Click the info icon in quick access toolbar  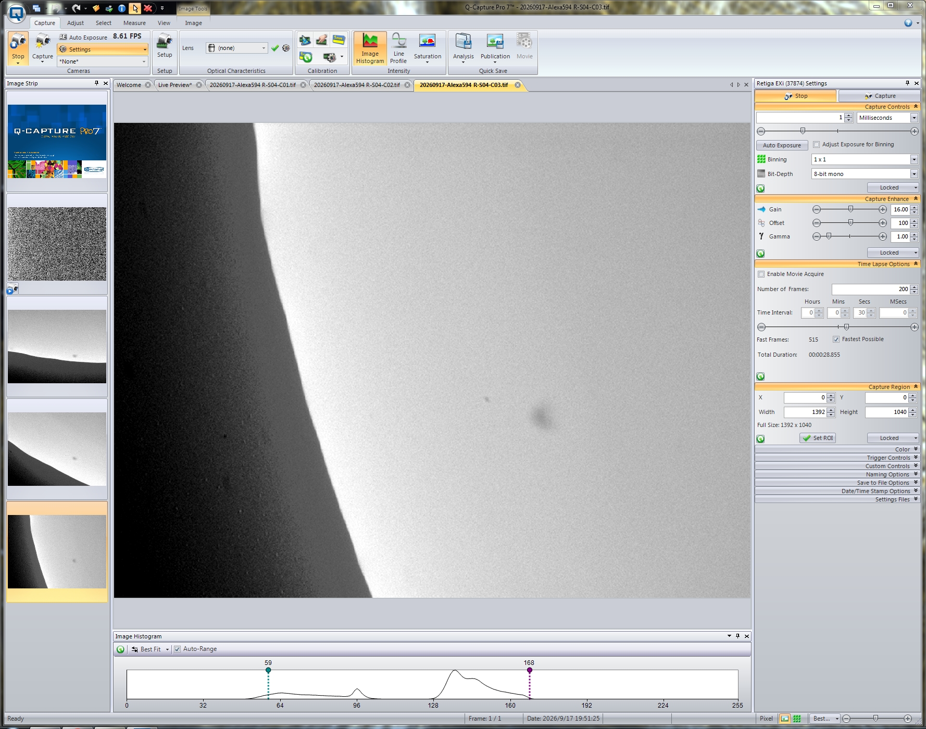122,8
